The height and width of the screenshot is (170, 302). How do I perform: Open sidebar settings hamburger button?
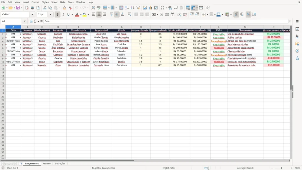297,21
